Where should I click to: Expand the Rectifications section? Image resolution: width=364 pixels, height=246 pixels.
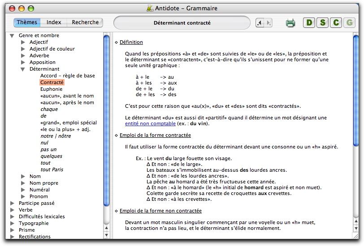tap(12, 237)
